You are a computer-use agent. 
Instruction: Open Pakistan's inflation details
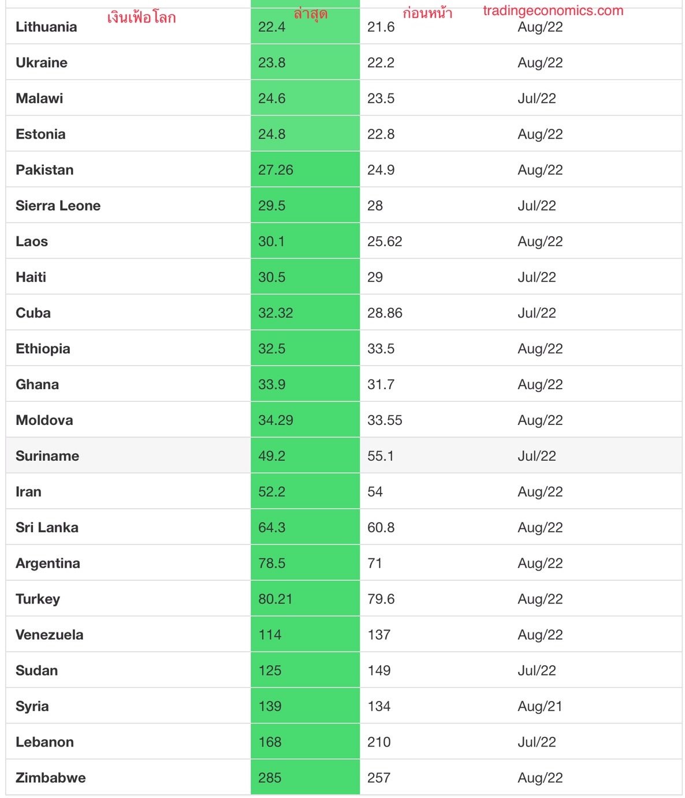coord(44,170)
